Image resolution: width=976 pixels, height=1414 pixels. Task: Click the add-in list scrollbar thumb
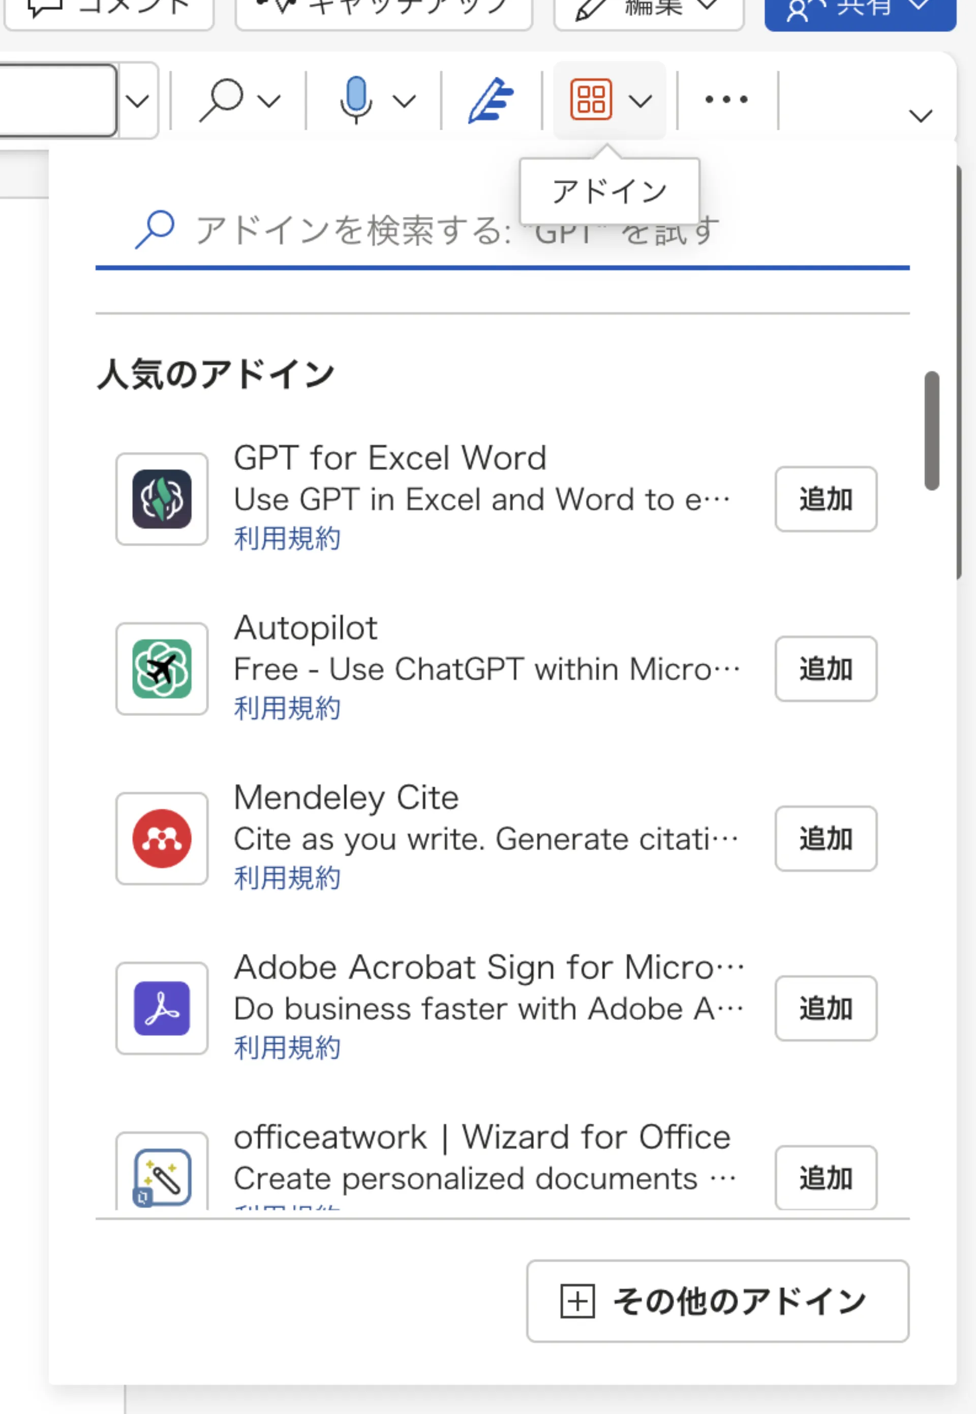pyautogui.click(x=931, y=431)
